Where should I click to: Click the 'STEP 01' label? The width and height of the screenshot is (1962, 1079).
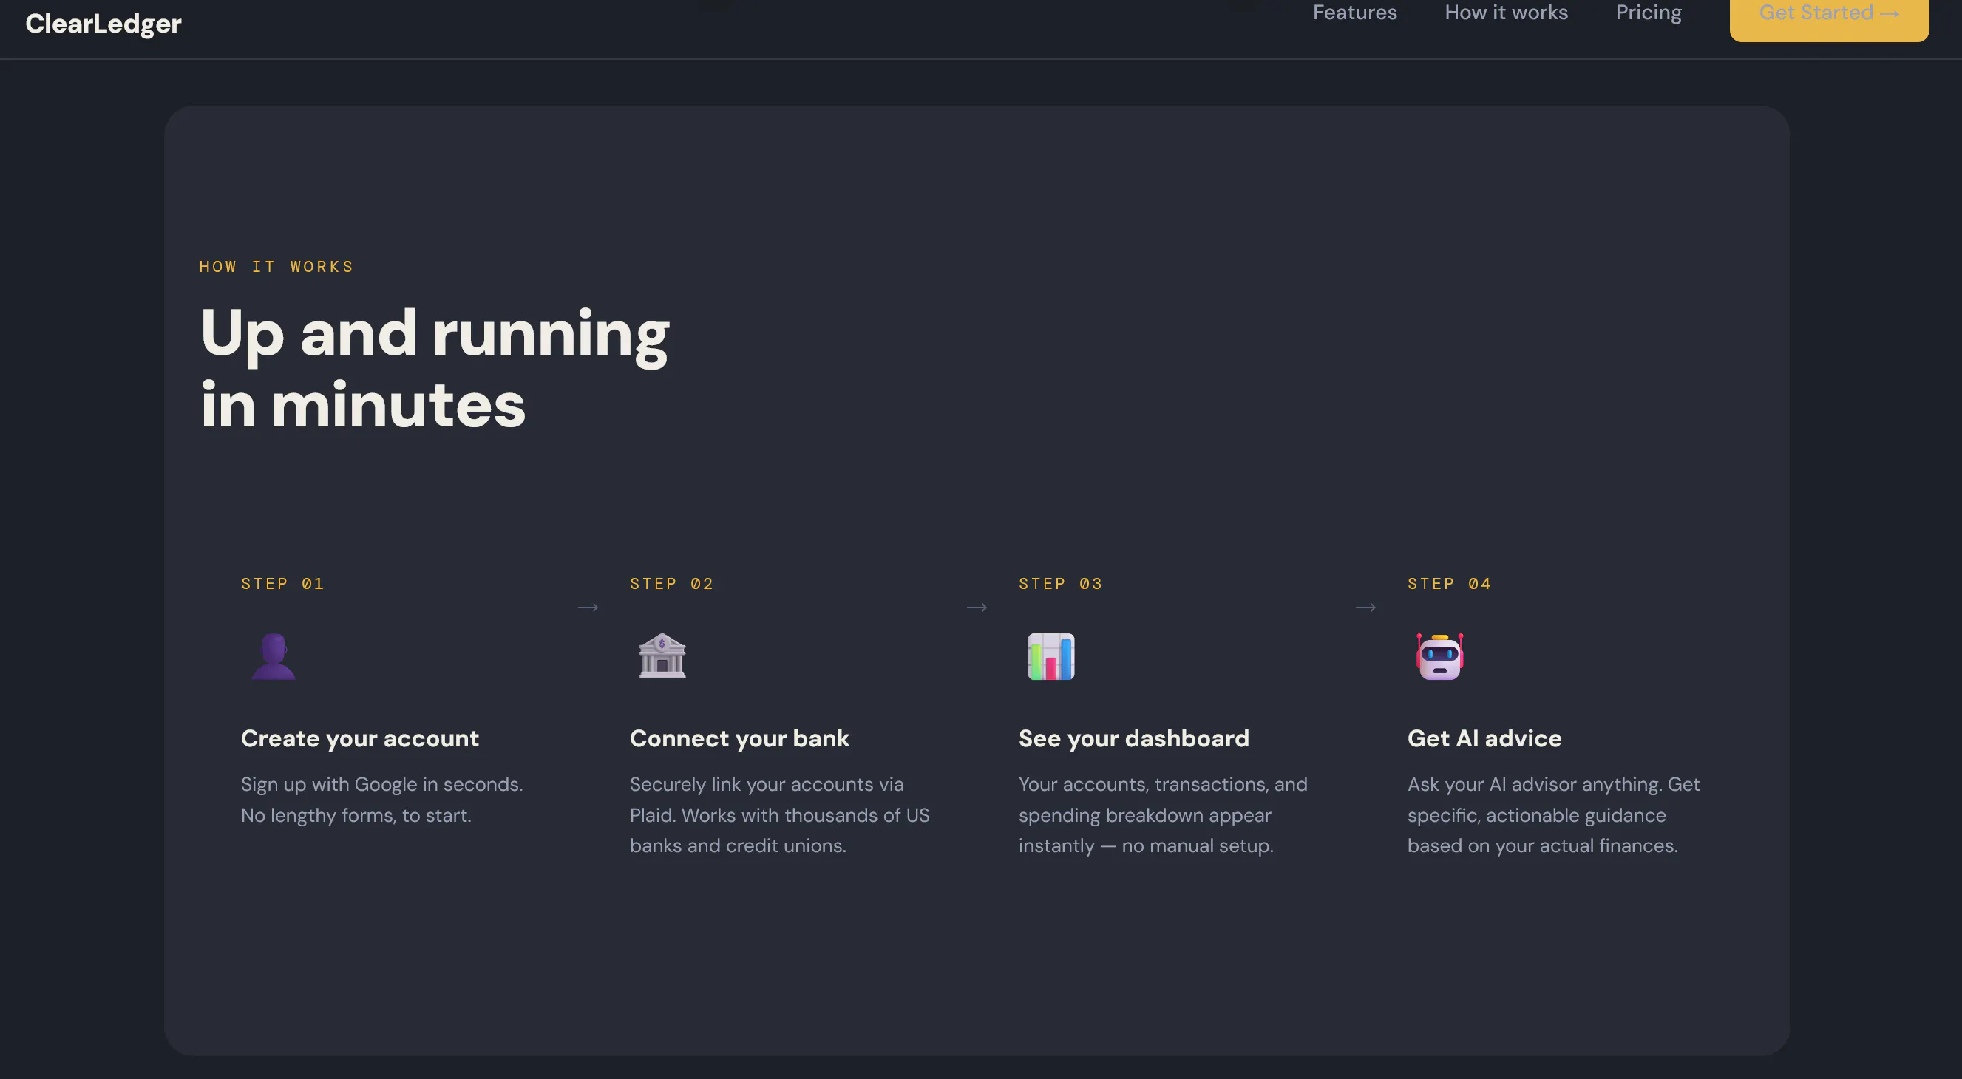(282, 584)
